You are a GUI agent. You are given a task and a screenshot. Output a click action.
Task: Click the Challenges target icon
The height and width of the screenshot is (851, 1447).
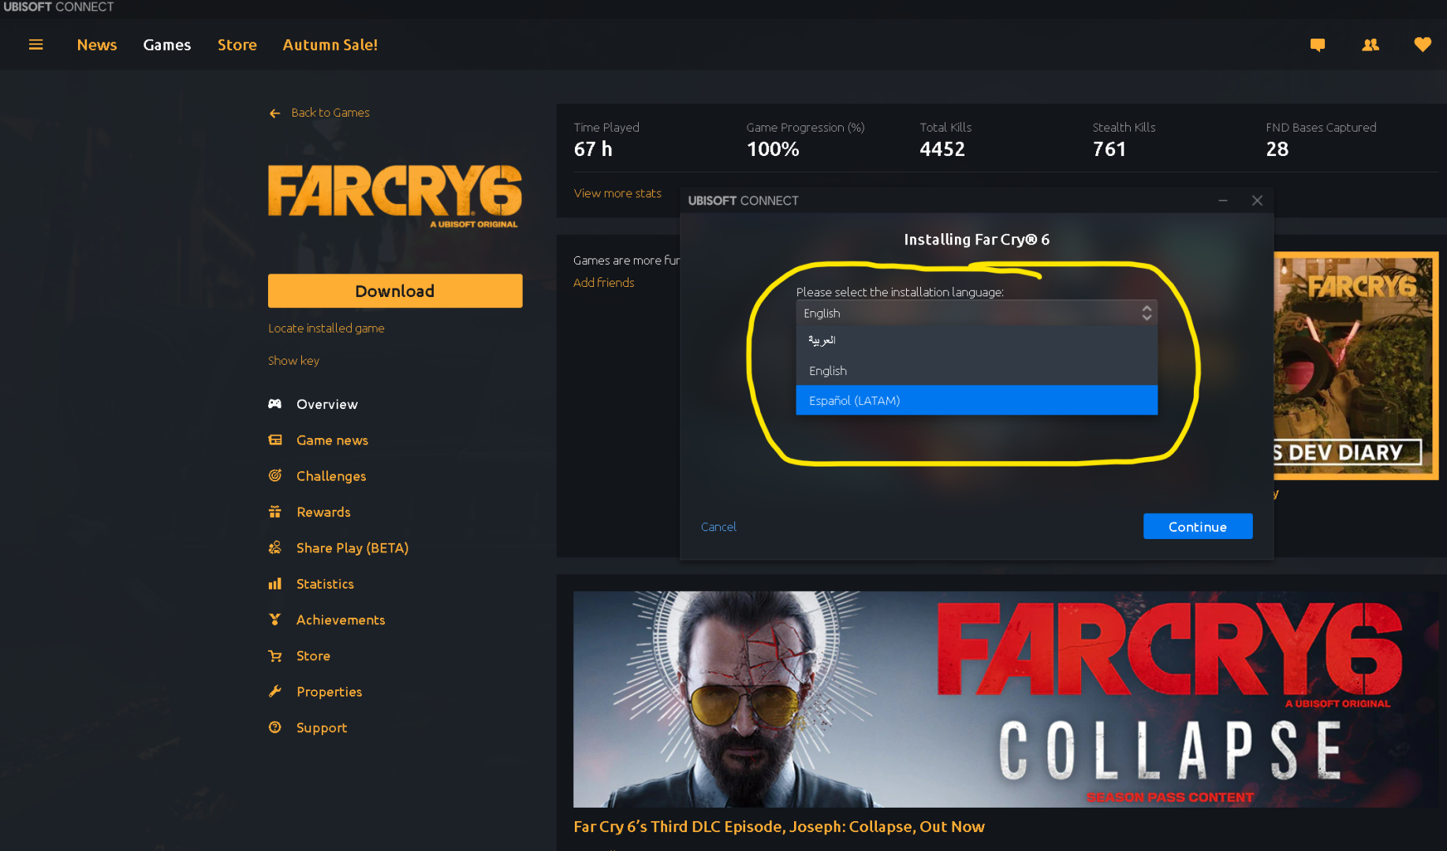pos(274,476)
